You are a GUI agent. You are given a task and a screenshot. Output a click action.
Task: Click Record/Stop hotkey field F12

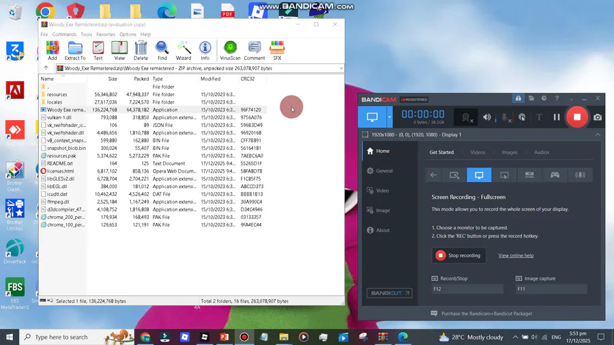467,288
